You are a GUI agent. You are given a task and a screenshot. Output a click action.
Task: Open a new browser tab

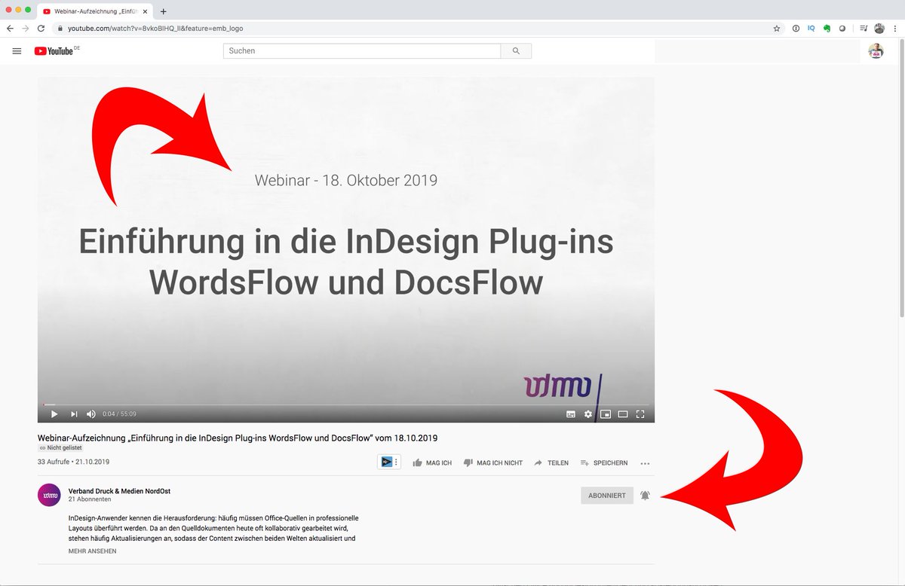(164, 11)
